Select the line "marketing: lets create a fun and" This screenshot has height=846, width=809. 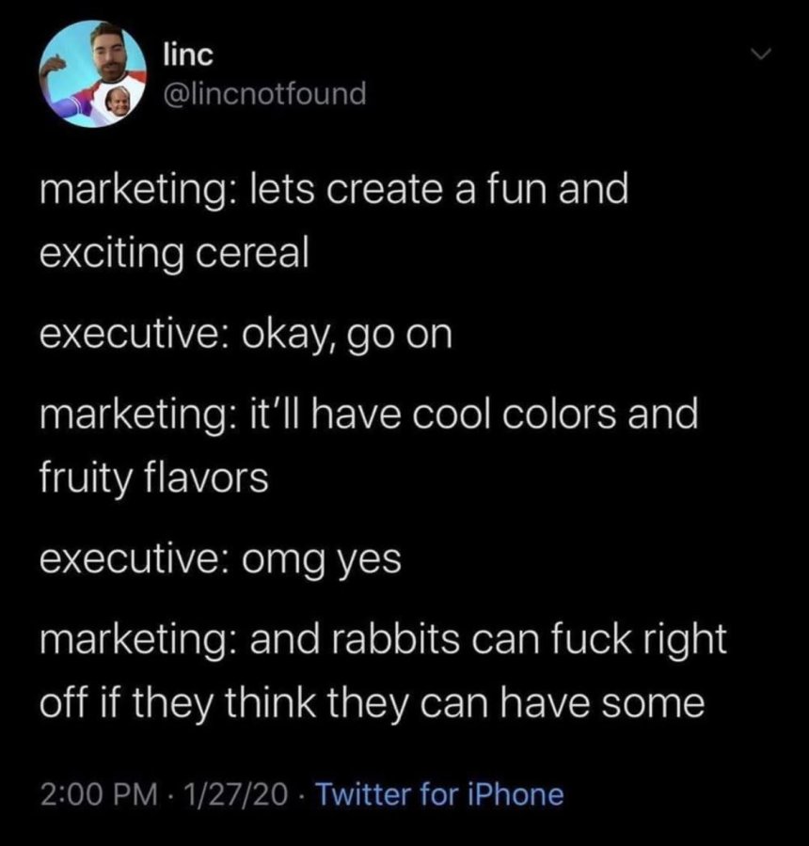(334, 191)
